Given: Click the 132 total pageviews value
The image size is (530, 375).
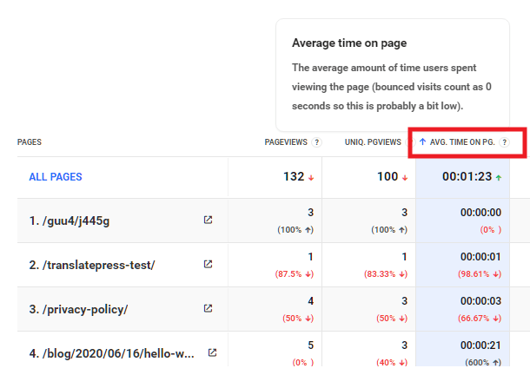Looking at the screenshot, I should 294,176.
